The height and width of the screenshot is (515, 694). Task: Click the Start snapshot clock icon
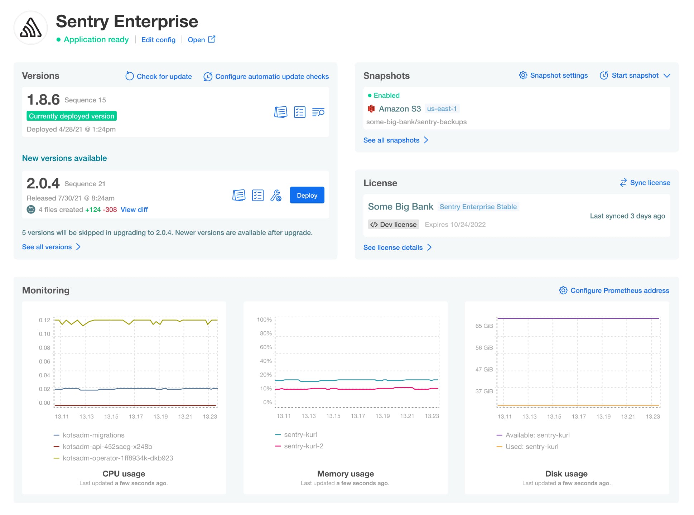[604, 75]
